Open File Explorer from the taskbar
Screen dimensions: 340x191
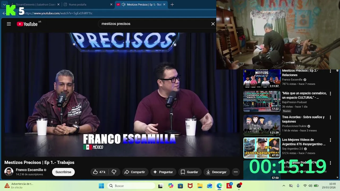[x=200, y=186]
